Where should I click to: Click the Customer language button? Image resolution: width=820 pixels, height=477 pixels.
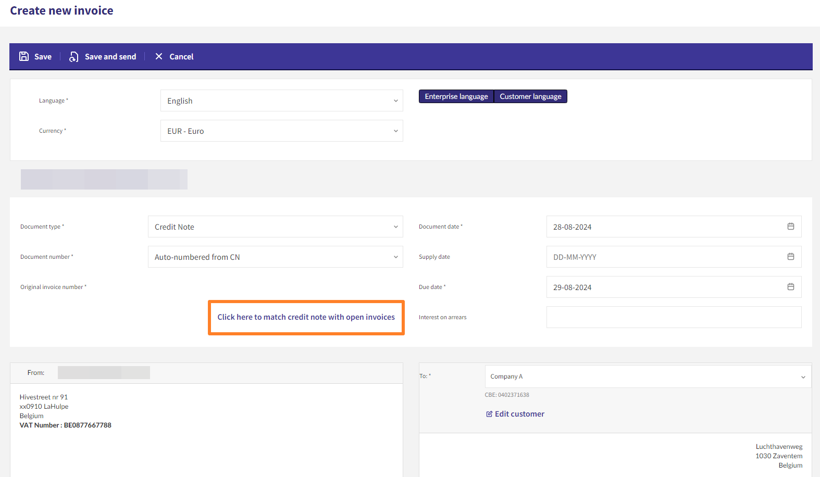pos(530,96)
